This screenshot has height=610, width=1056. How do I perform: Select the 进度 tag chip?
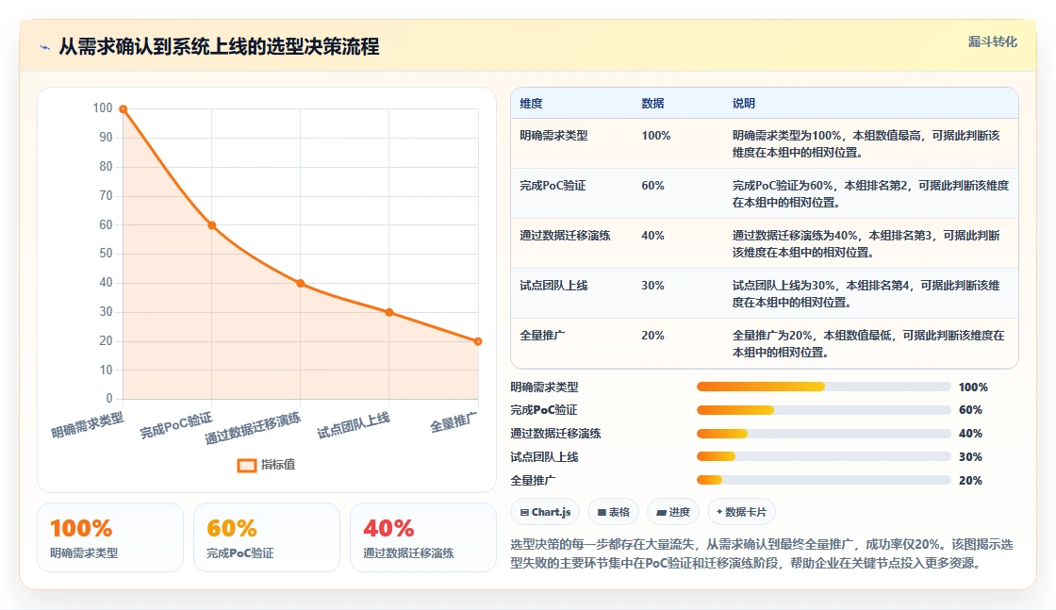(673, 512)
